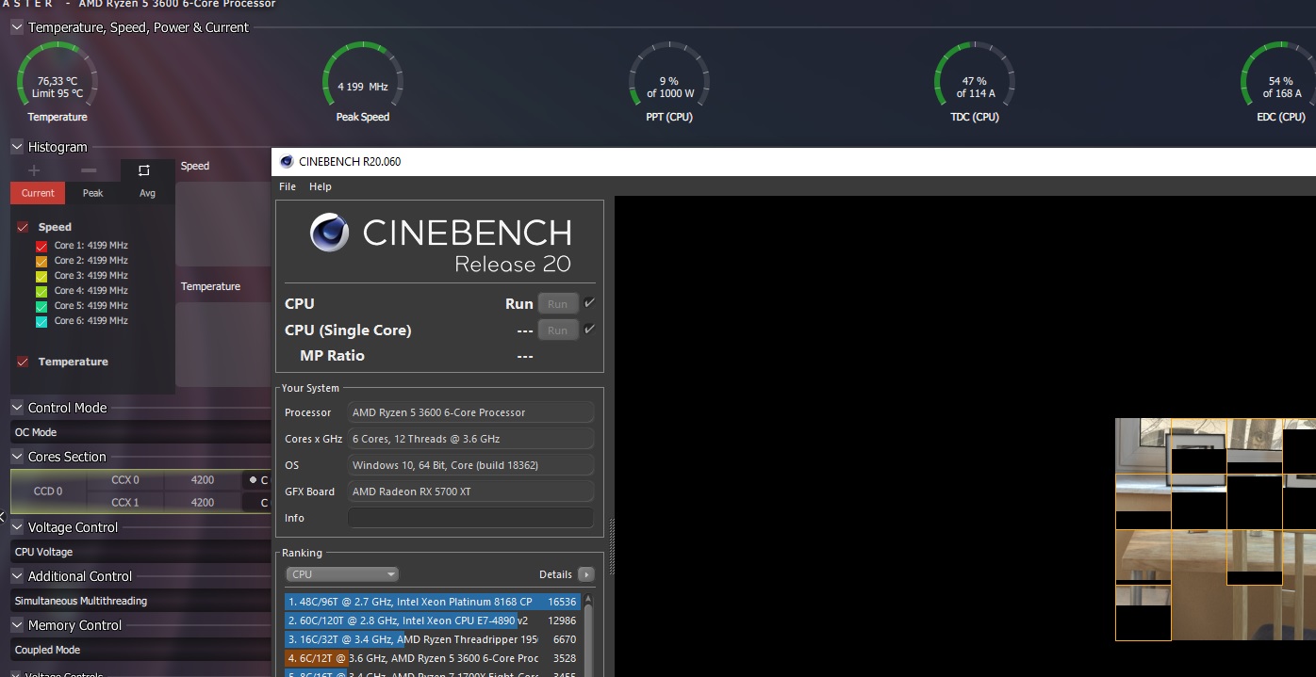Click the Coupled Mode row
Screen dimensions: 1316x677
[x=140, y=650]
